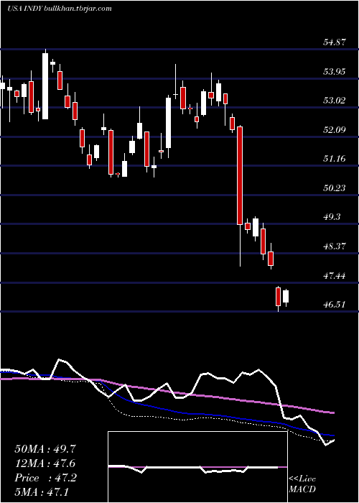This screenshot has height=503, width=359.
Task: Click the 46.51 price level label
Action: pos(334,305)
